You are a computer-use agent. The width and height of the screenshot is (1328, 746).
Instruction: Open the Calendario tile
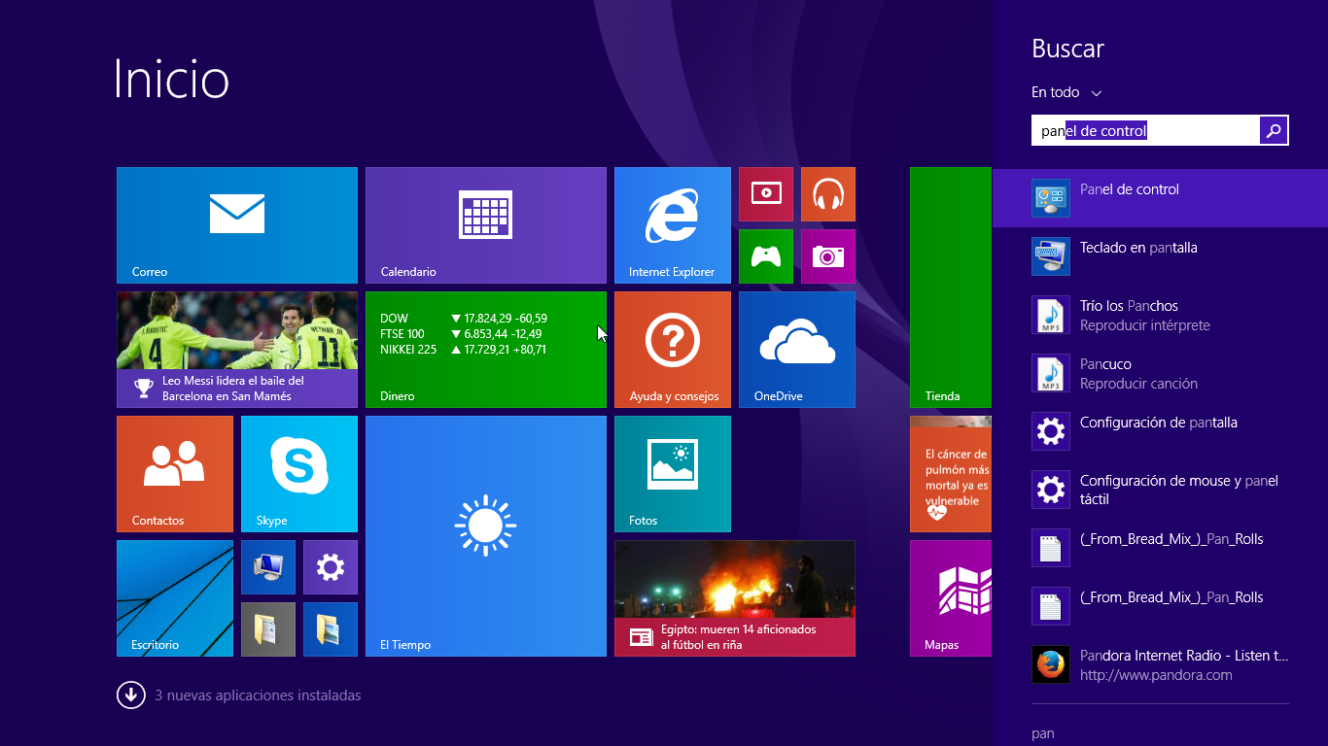486,225
